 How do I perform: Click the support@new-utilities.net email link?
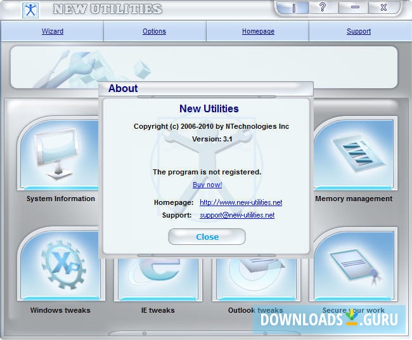click(237, 215)
